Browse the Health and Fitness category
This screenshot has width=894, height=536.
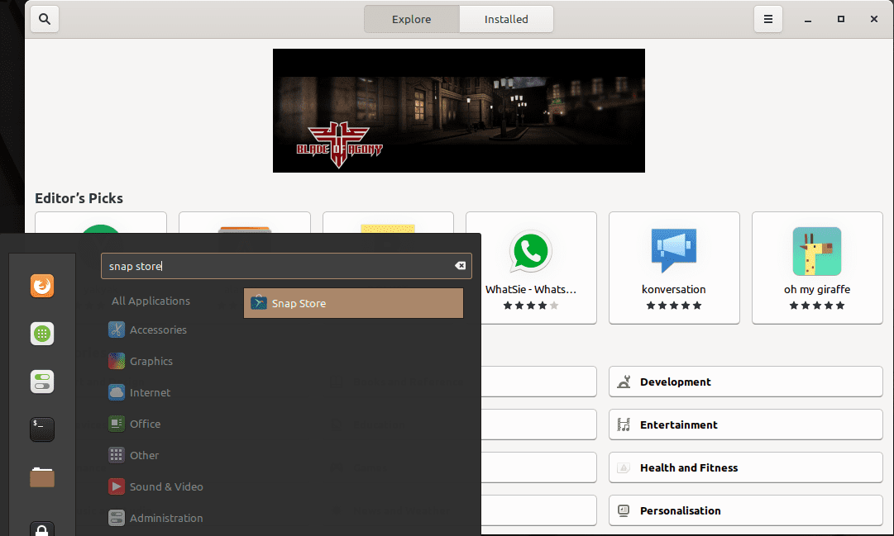[746, 467]
